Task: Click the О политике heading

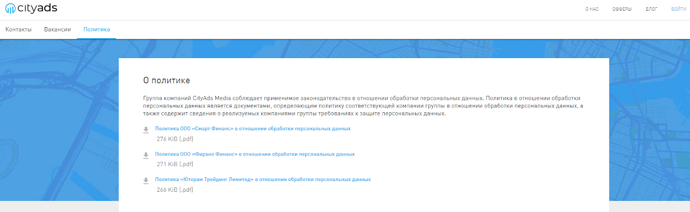Action: click(166, 80)
